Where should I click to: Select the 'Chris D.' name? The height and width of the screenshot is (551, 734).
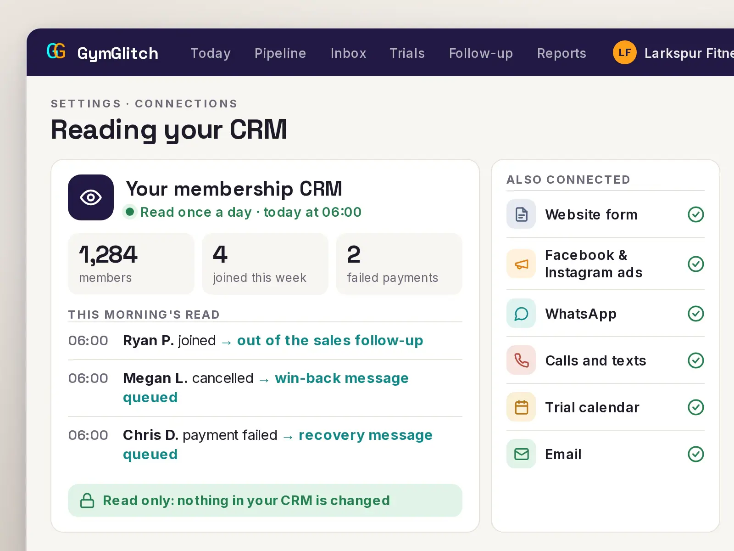coord(150,435)
